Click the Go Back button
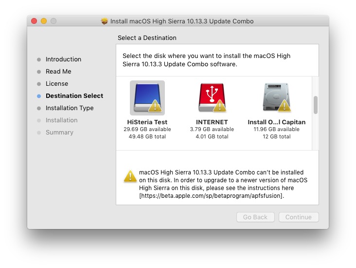Viewport: 356px width, 268px height. (x=255, y=217)
